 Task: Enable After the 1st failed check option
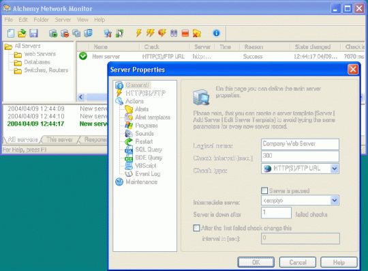(x=196, y=228)
